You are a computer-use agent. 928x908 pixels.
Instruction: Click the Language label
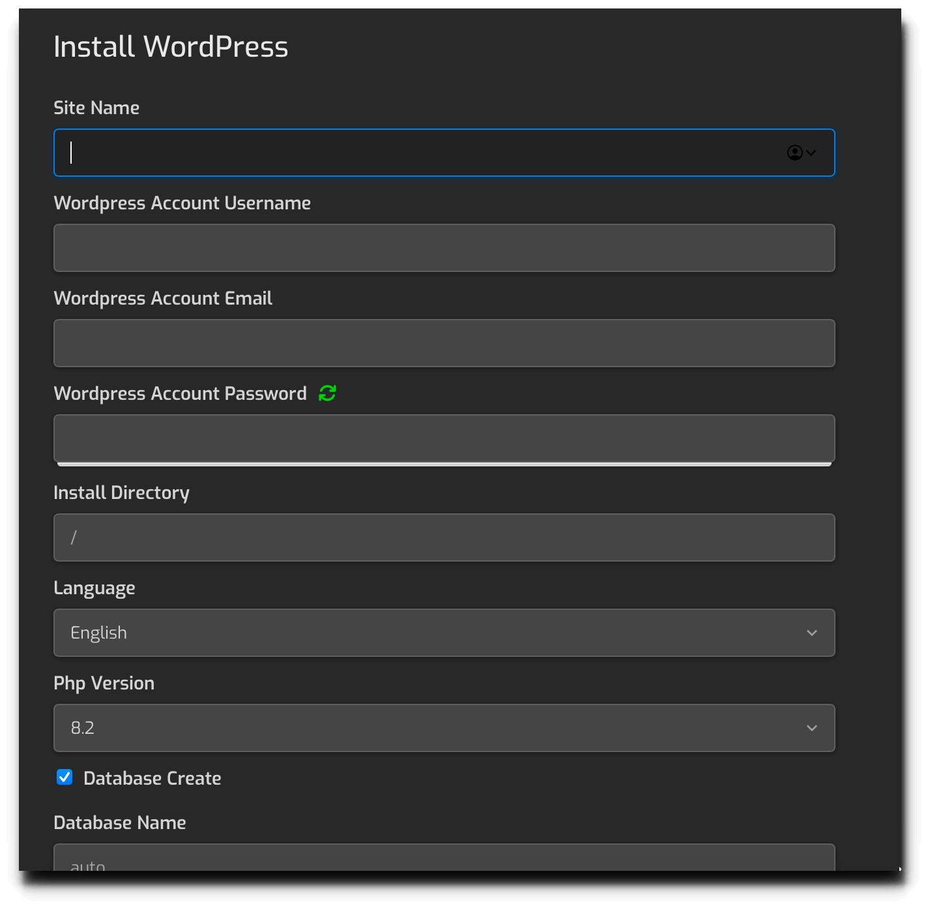[94, 588]
